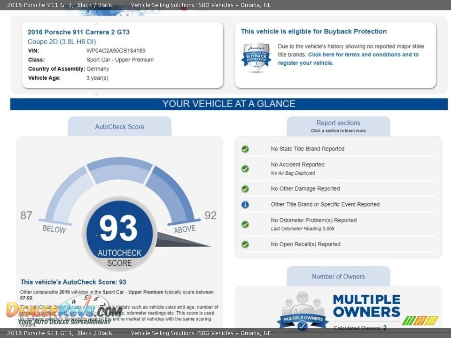Click 'This vehicle's AutoCheck Score: 93' heading
The width and height of the screenshot is (451, 338).
[x=73, y=282]
